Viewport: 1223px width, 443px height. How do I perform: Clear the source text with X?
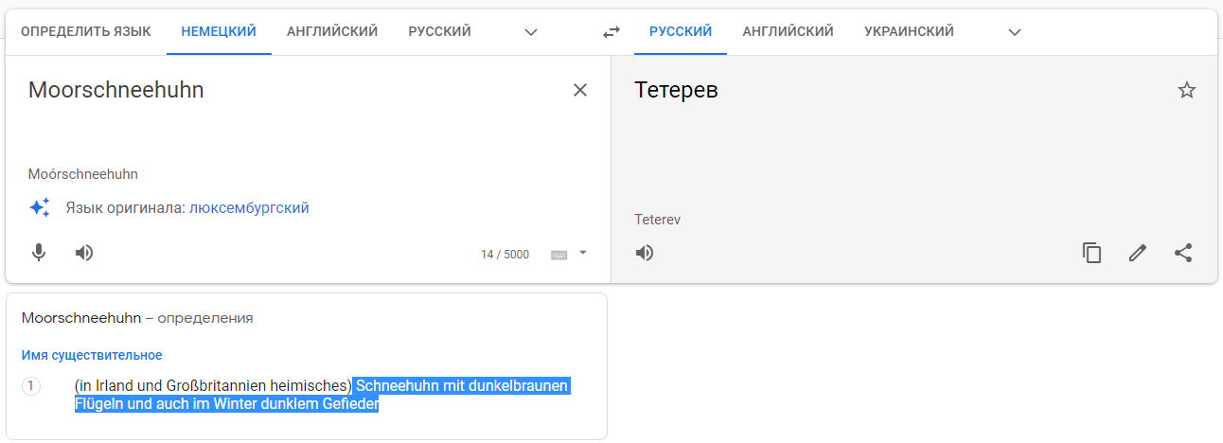tap(580, 90)
